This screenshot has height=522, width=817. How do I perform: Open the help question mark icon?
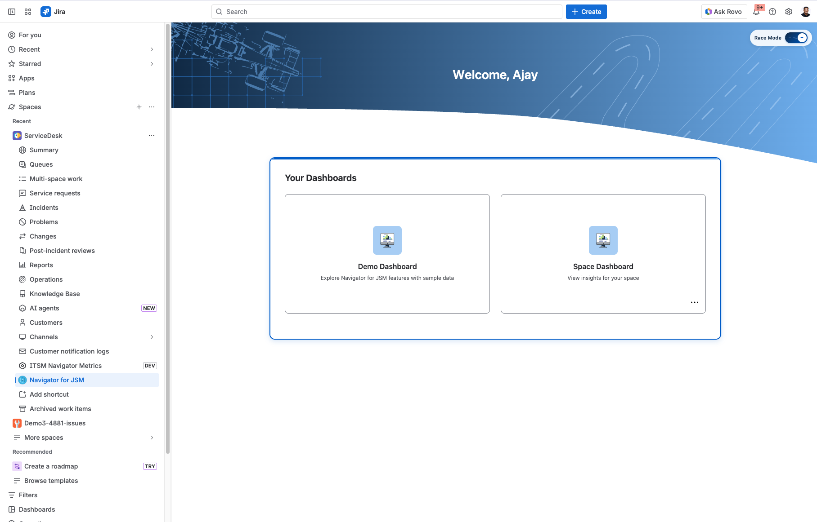pyautogui.click(x=772, y=12)
